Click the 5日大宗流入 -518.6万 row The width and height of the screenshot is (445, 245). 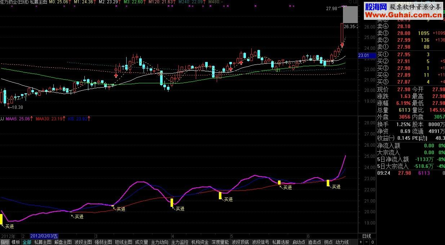(x=411, y=166)
